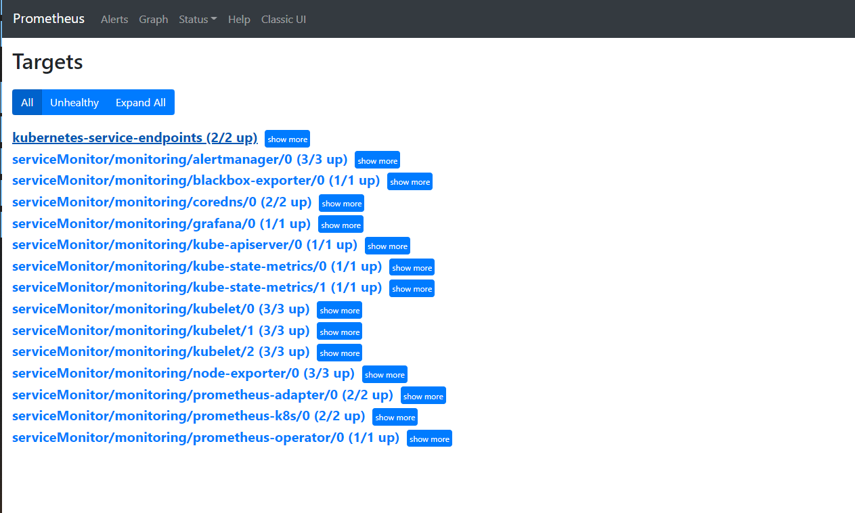The width and height of the screenshot is (855, 513).
Task: Go to the Alerts page
Action: coord(114,20)
